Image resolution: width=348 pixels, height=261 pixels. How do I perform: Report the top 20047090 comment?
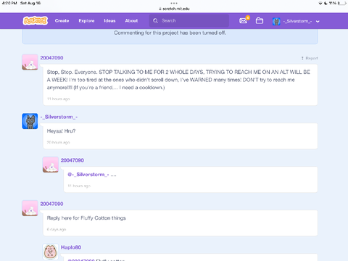[310, 58]
